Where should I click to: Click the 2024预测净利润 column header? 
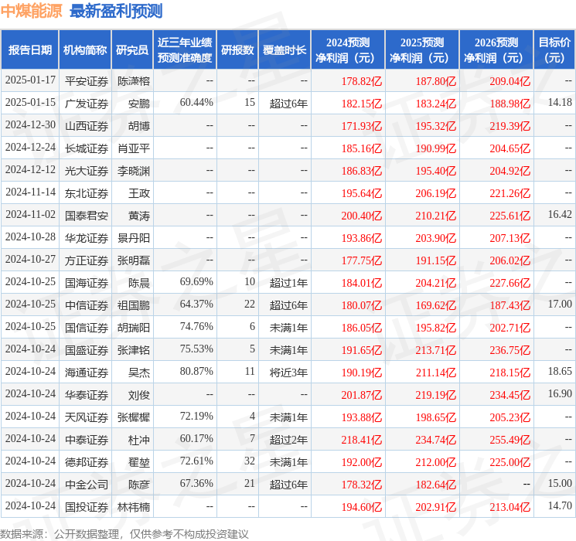click(x=348, y=50)
